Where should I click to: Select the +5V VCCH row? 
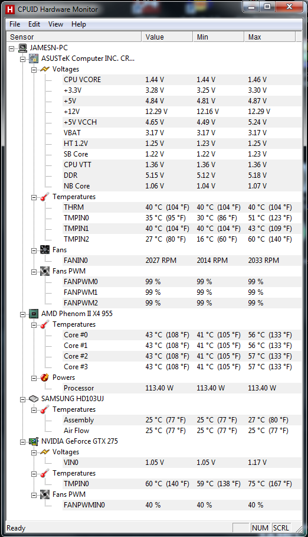tap(182, 122)
